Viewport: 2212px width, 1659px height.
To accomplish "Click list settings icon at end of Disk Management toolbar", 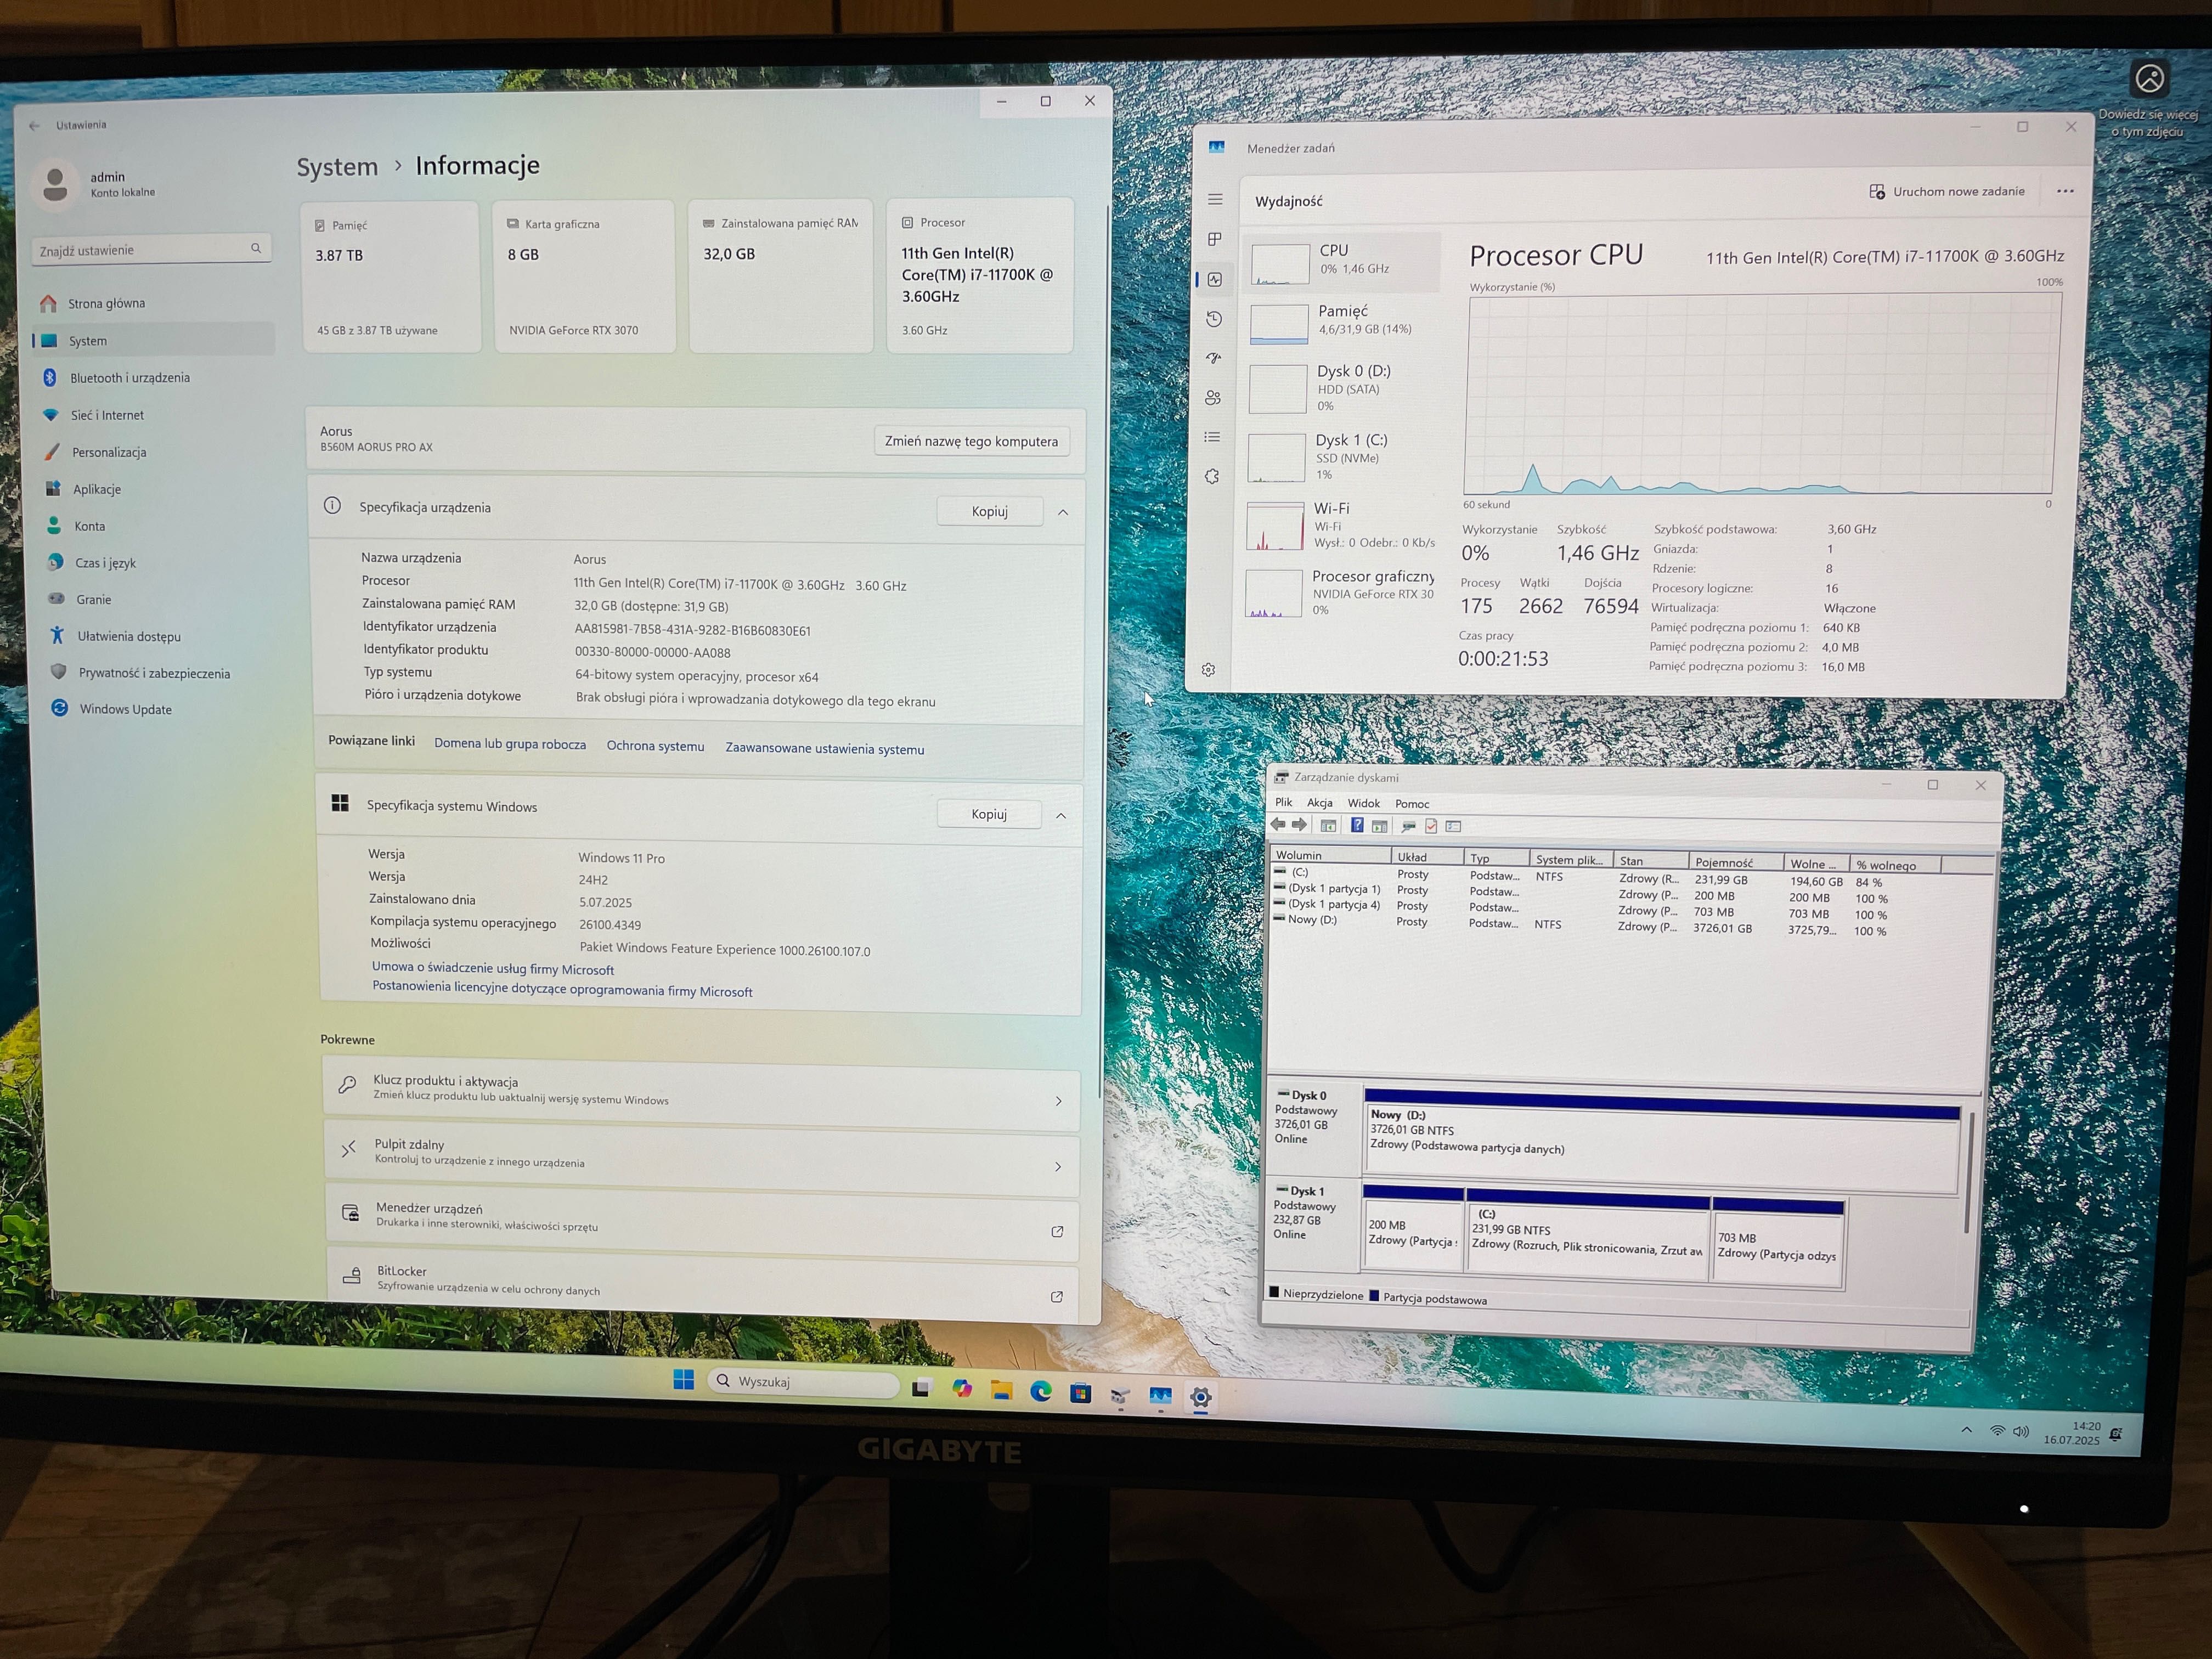I will pos(1454,826).
